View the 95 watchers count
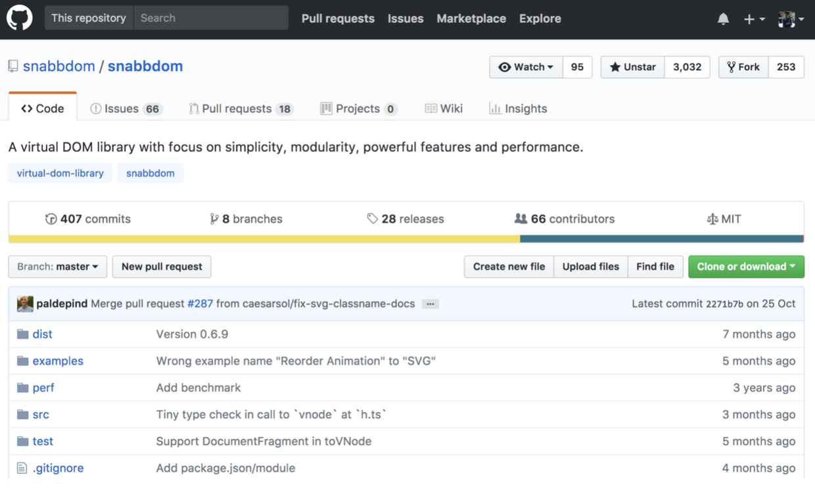Screen dimensions: 815x504 [x=577, y=67]
